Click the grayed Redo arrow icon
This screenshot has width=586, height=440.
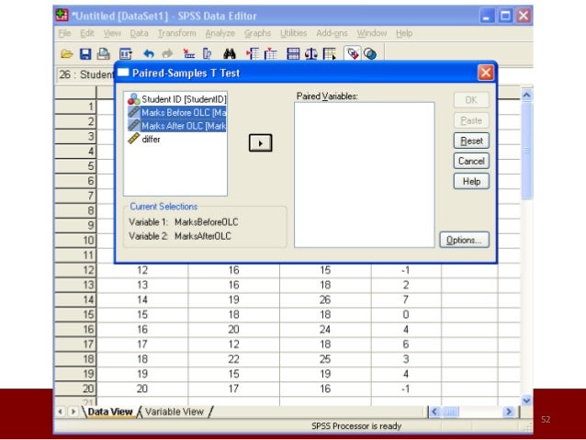tap(167, 54)
